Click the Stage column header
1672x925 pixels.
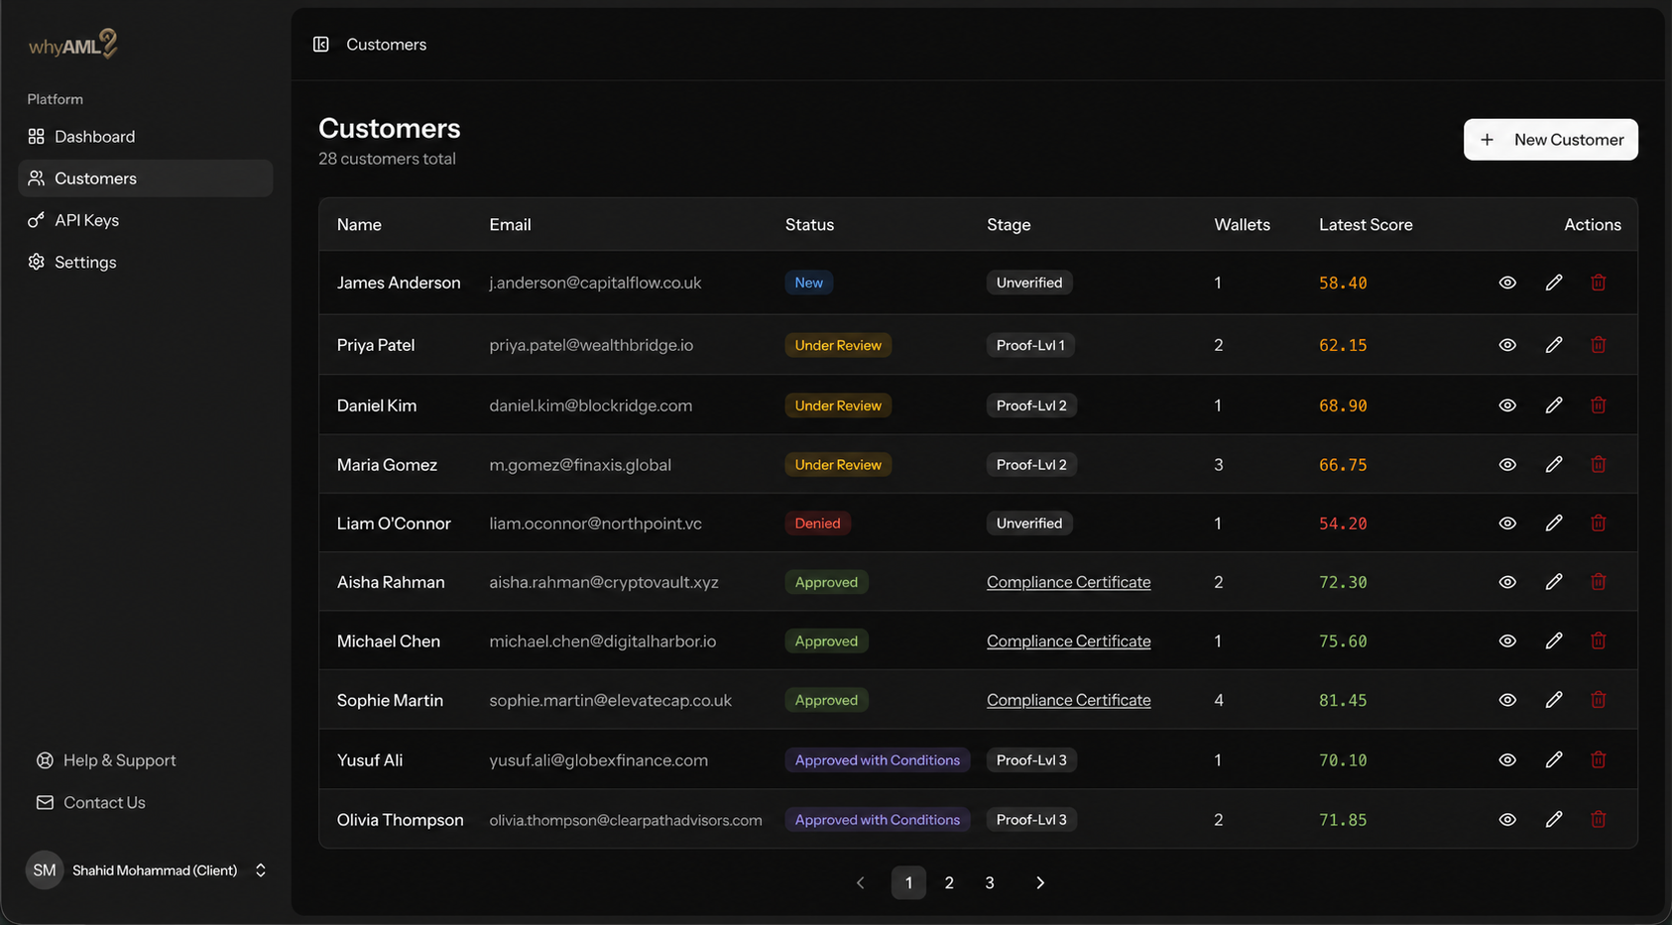point(1009,225)
